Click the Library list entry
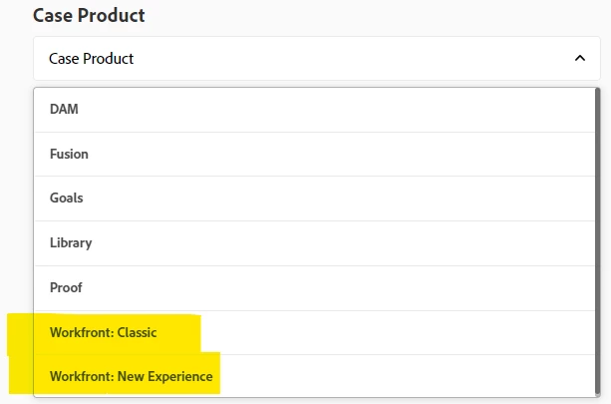Screen dimensions: 611x404 pos(315,243)
